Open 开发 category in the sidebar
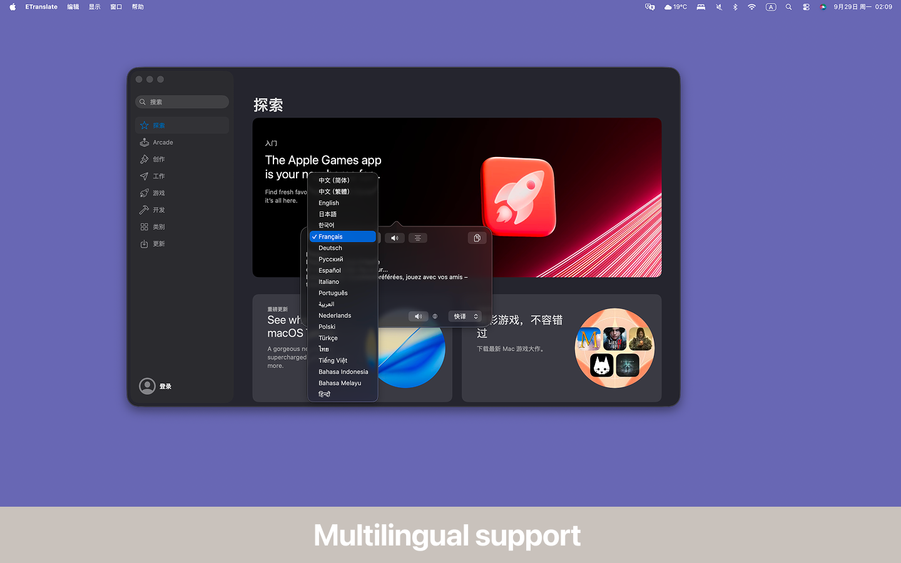 coord(182,210)
